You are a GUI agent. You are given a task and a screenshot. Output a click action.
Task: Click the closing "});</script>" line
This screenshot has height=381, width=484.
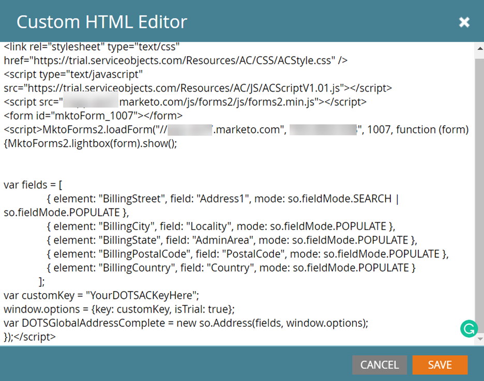point(29,337)
